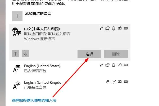Screen dimensions: 159x106
Task: Click the 添加首选的语言 label
Action: pyautogui.click(x=38, y=13)
